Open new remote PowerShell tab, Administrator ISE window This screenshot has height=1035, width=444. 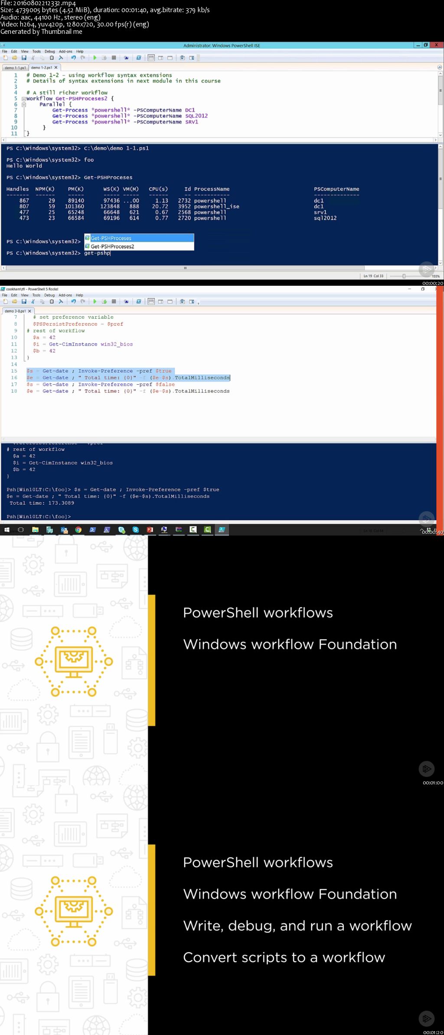coord(126,58)
